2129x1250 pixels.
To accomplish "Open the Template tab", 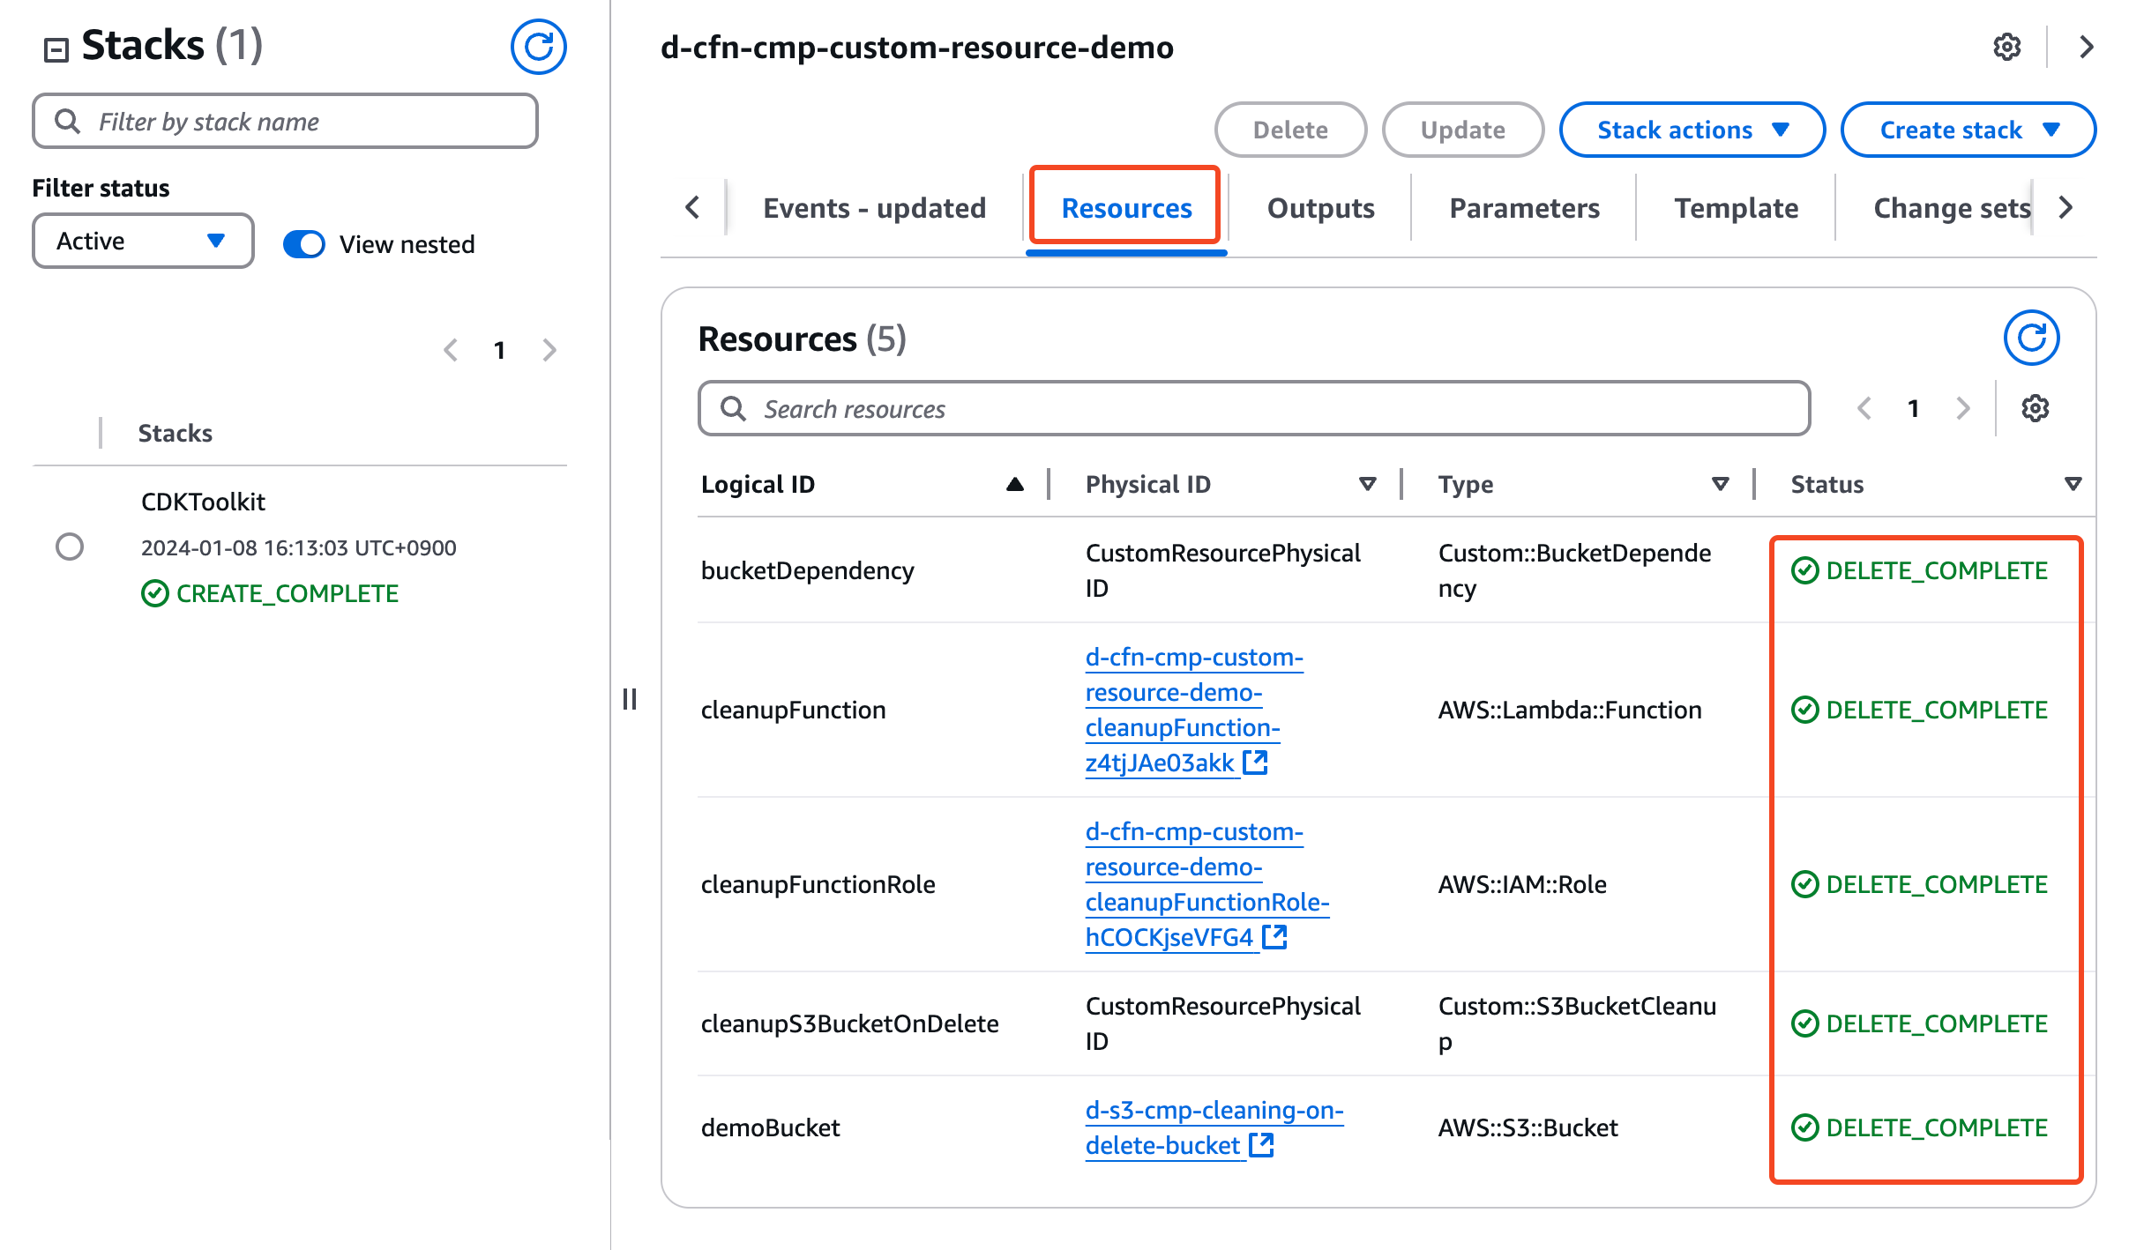I will tap(1736, 208).
